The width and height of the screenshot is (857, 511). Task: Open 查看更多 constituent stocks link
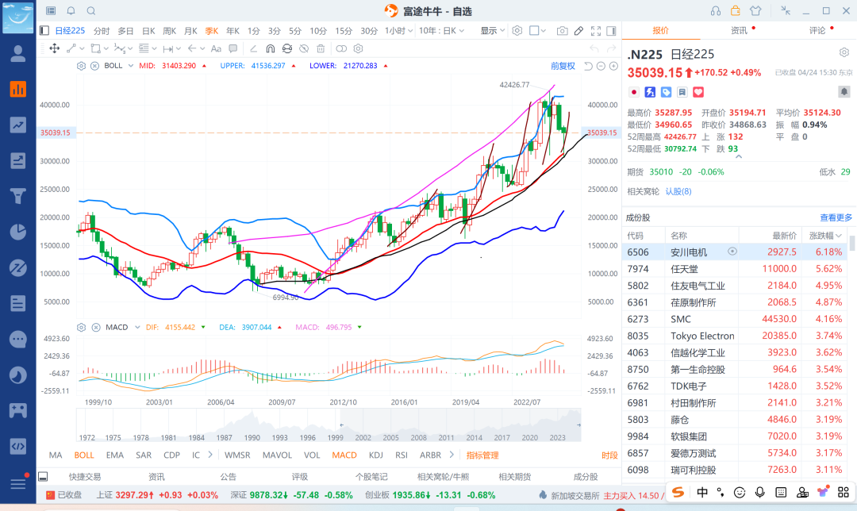[x=836, y=217]
